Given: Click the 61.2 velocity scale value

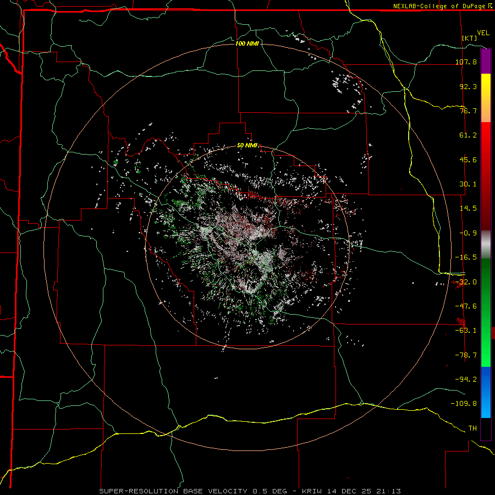Looking at the screenshot, I should 468,135.
